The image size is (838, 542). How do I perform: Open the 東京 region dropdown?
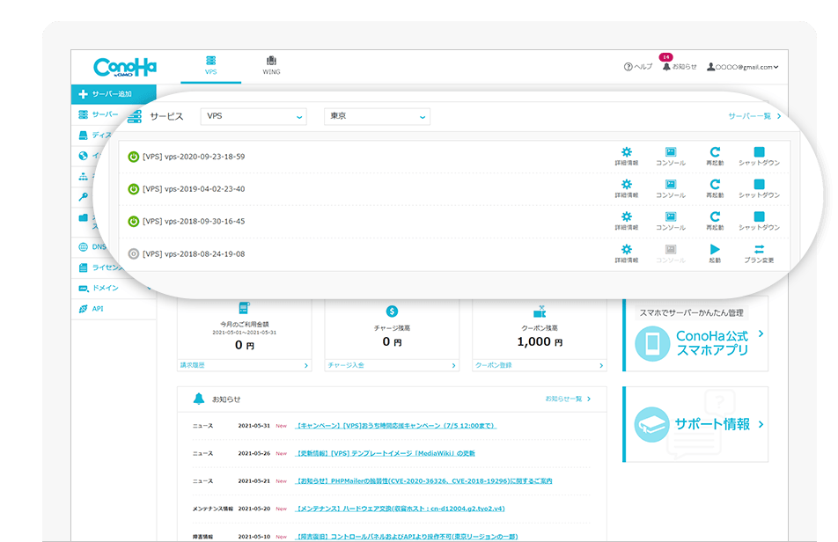pos(376,116)
